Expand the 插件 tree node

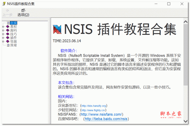point(3,38)
